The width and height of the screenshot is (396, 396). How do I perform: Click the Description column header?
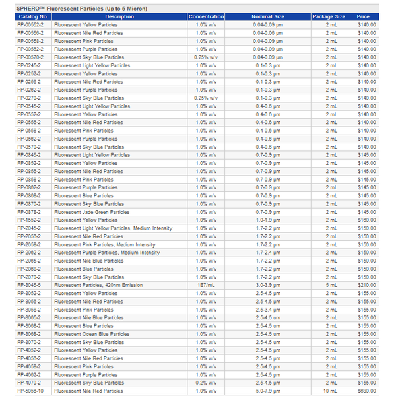(119, 16)
